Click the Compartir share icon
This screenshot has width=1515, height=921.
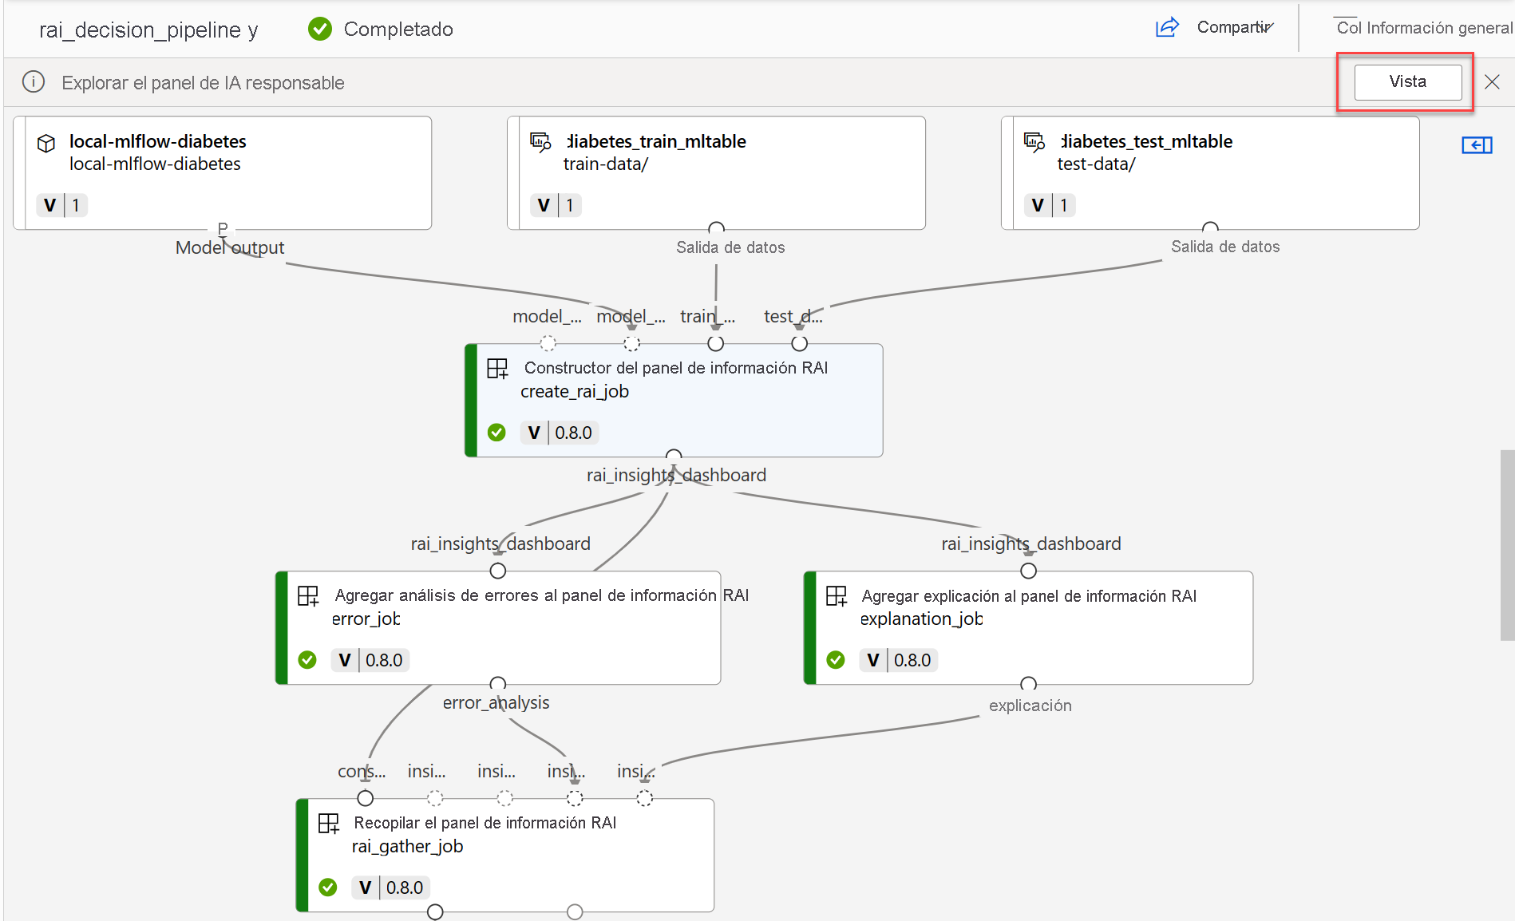pos(1167,27)
